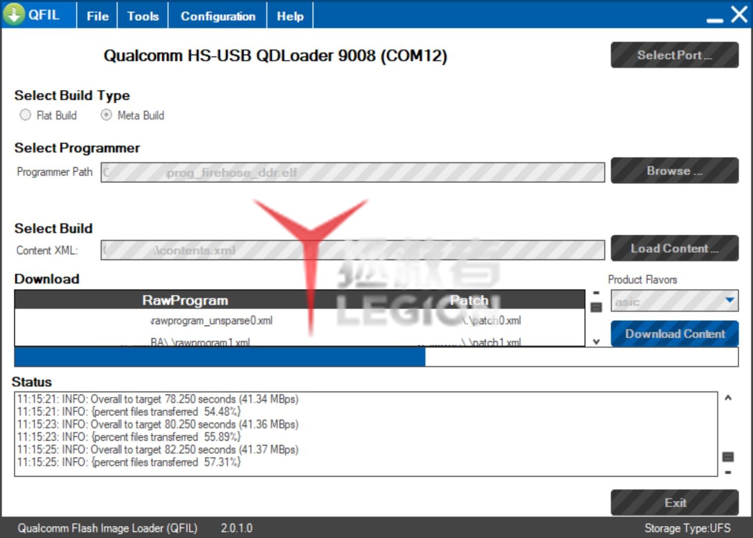The image size is (753, 538).
Task: Click the 2.0.1.0 version number
Action: click(x=237, y=528)
